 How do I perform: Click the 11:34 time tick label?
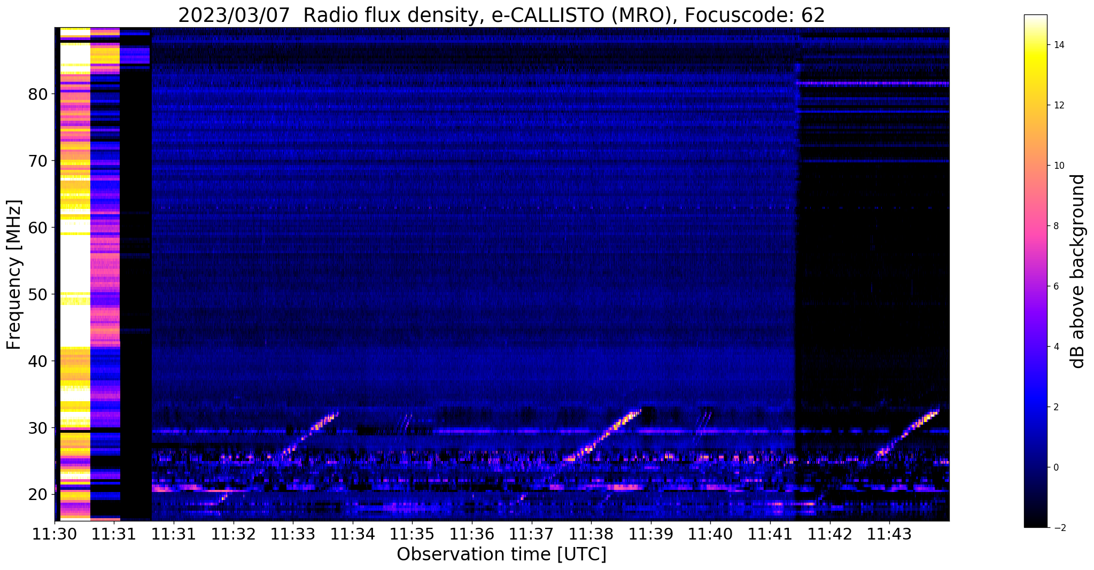(x=353, y=534)
